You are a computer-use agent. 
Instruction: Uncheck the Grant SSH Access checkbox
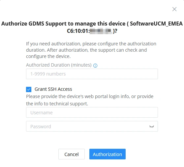pyautogui.click(x=29, y=89)
